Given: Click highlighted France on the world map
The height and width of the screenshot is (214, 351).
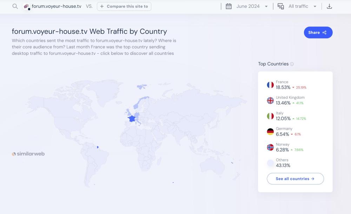Looking at the screenshot, I should tap(132, 118).
